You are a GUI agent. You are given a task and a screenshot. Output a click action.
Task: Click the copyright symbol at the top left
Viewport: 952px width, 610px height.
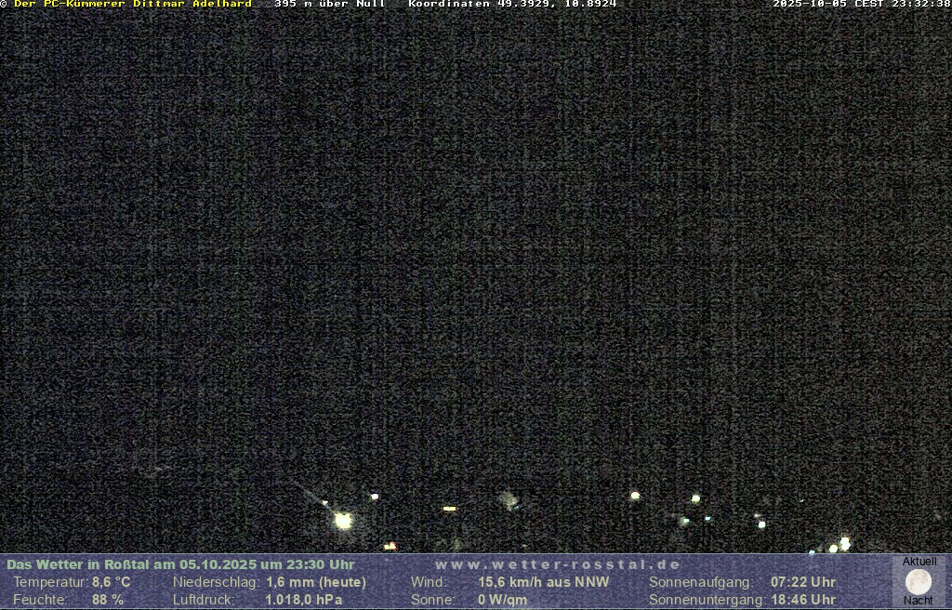(4, 4)
